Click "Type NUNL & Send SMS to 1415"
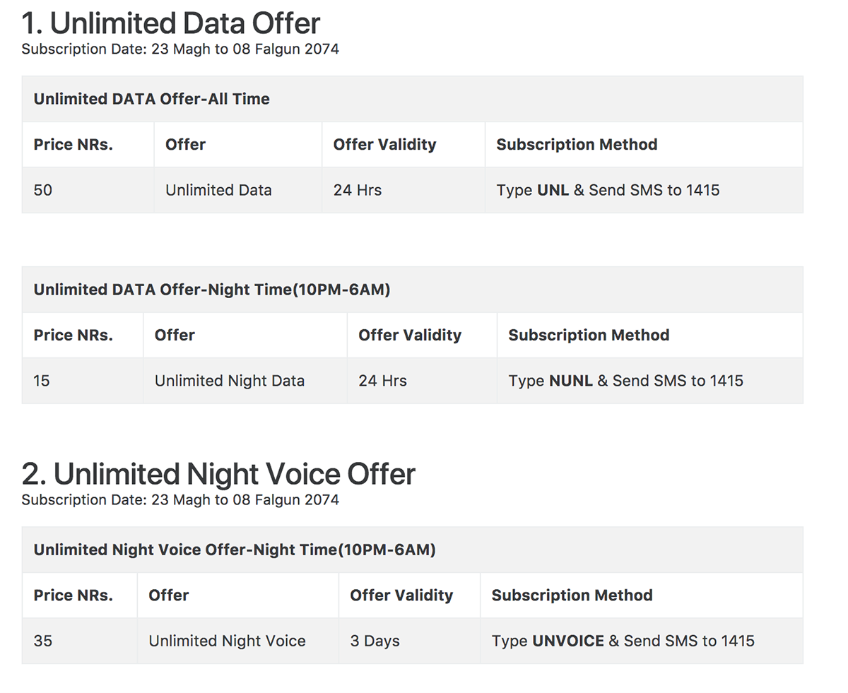This screenshot has height=693, width=848. point(625,381)
